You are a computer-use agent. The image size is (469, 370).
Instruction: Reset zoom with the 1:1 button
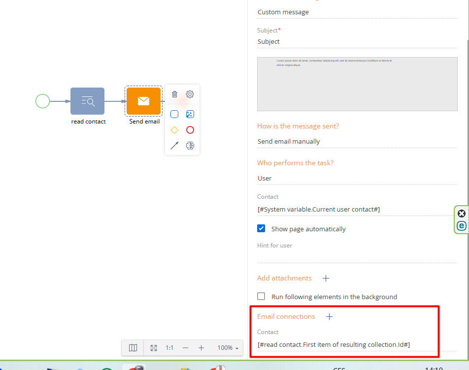point(169,348)
